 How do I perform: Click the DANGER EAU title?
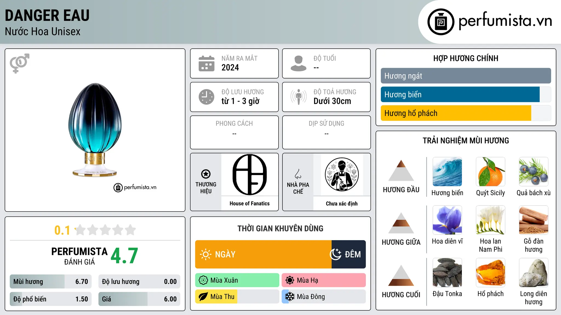point(47,15)
